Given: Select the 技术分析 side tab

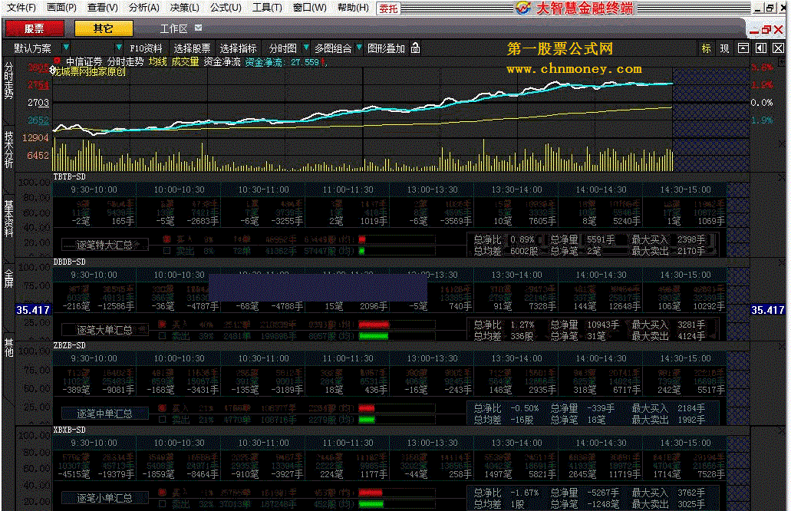Looking at the screenshot, I should [x=8, y=150].
